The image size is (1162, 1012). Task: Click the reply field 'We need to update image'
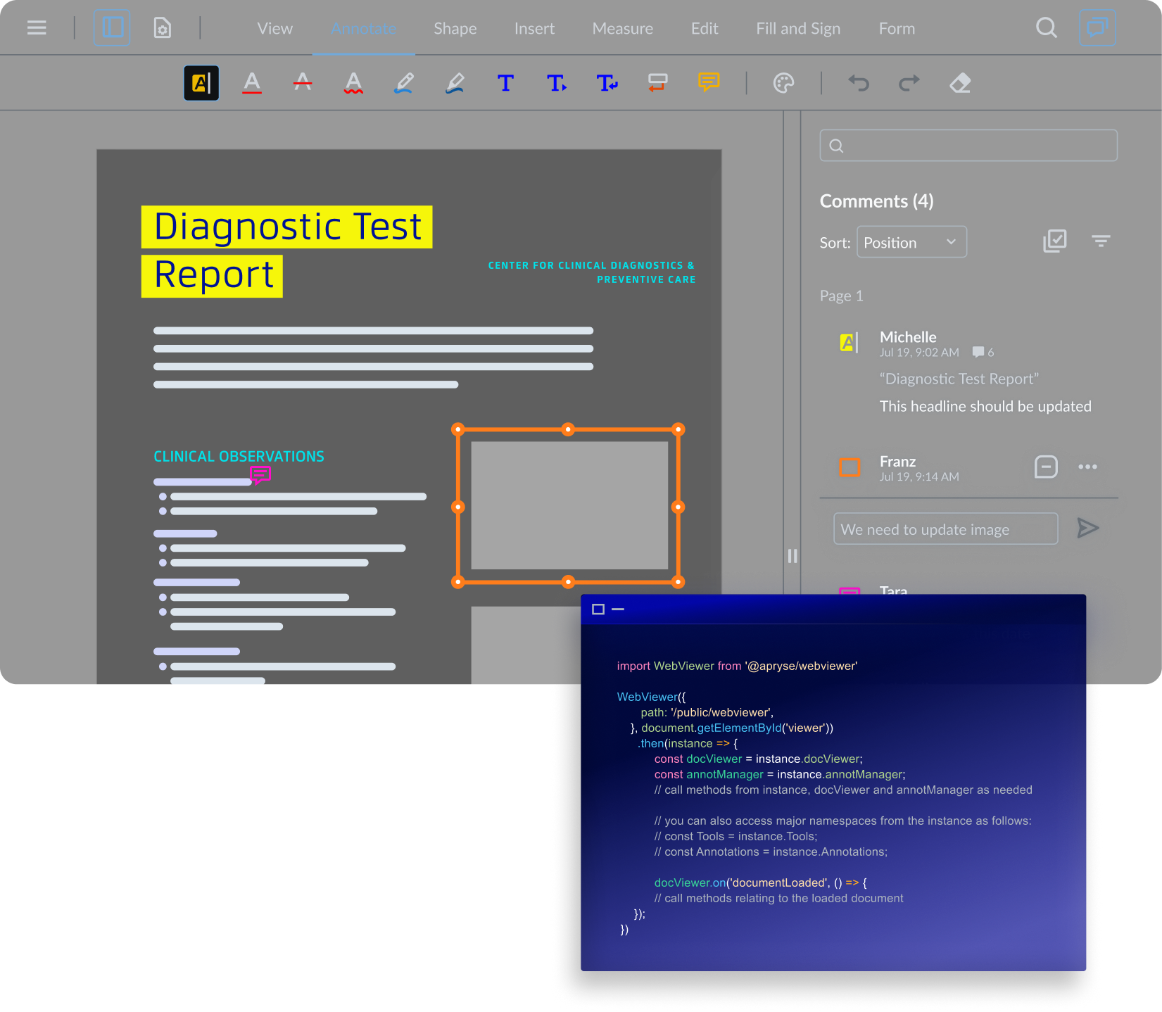click(945, 529)
